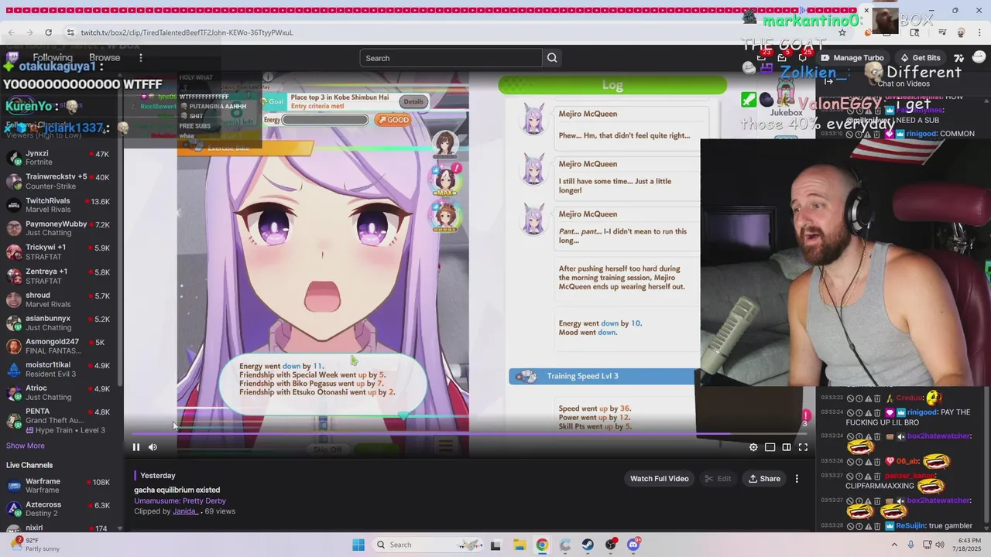Open the 7TV icon in top nav
The width and height of the screenshot is (991, 557).
tap(958, 58)
